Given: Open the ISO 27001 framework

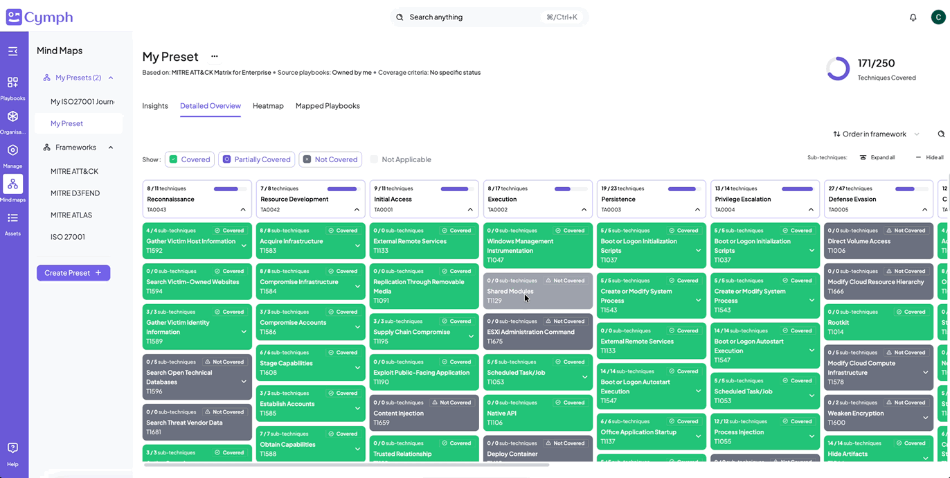Looking at the screenshot, I should click(x=68, y=237).
